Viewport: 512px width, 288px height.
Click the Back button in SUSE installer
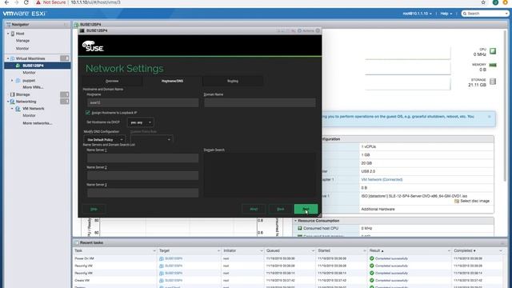[x=280, y=209]
